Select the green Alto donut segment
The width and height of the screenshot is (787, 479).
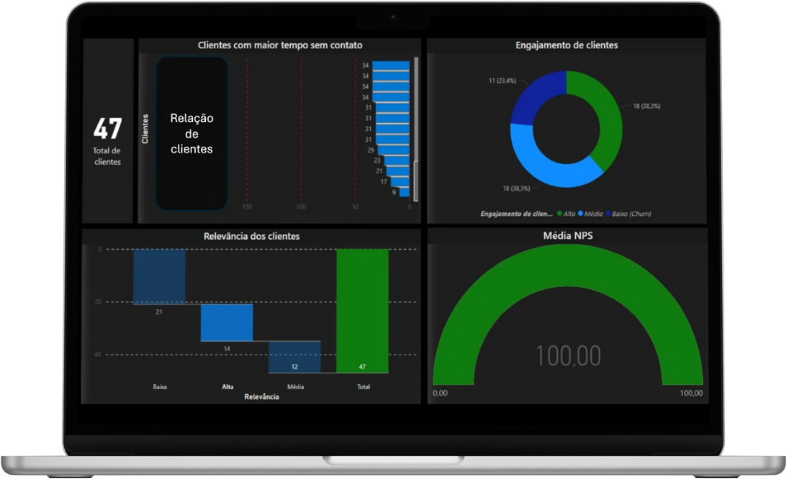point(603,120)
